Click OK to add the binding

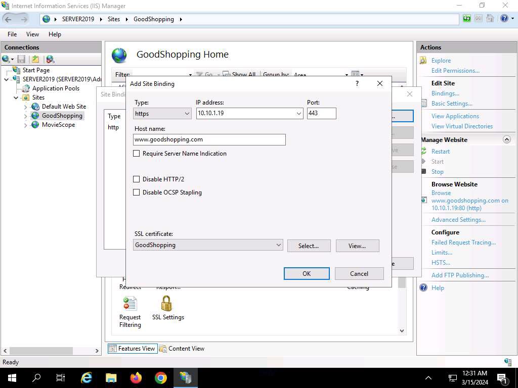tap(307, 273)
